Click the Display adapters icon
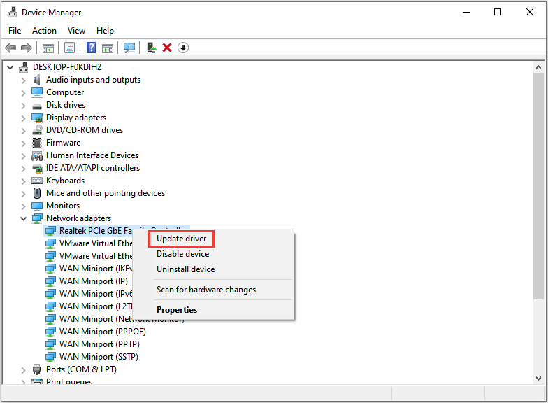Viewport: 548px width, 403px height. 36,118
